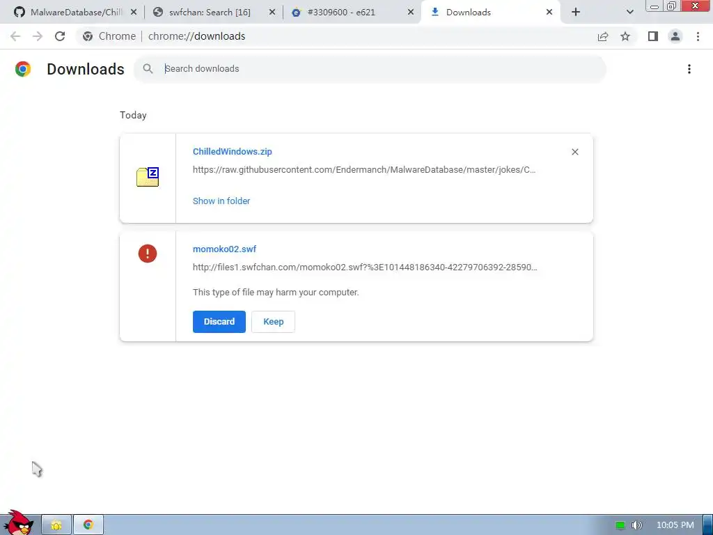Reload the downloads page
Screen dimensions: 713x535
(x=60, y=36)
